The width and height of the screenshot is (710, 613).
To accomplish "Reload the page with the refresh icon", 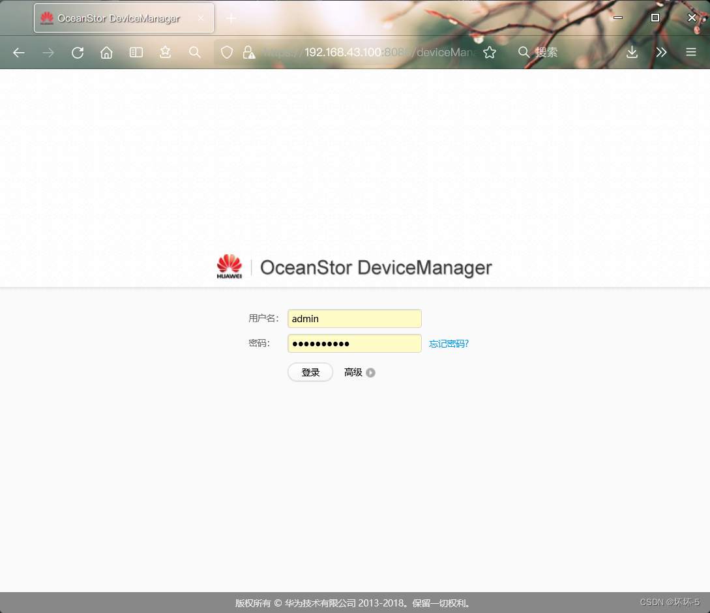I will tap(78, 53).
